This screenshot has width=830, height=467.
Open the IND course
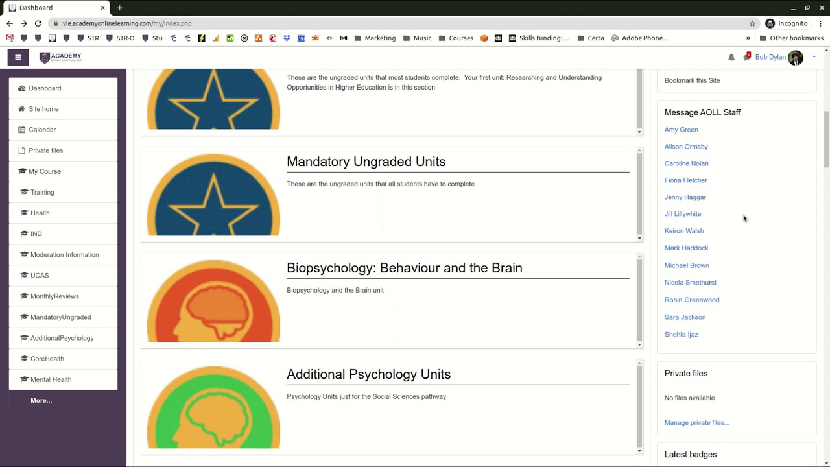(63, 233)
